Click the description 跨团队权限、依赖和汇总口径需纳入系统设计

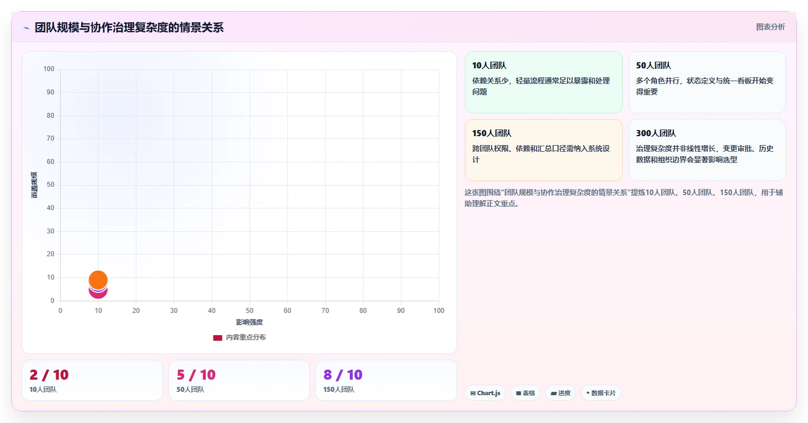(x=541, y=154)
